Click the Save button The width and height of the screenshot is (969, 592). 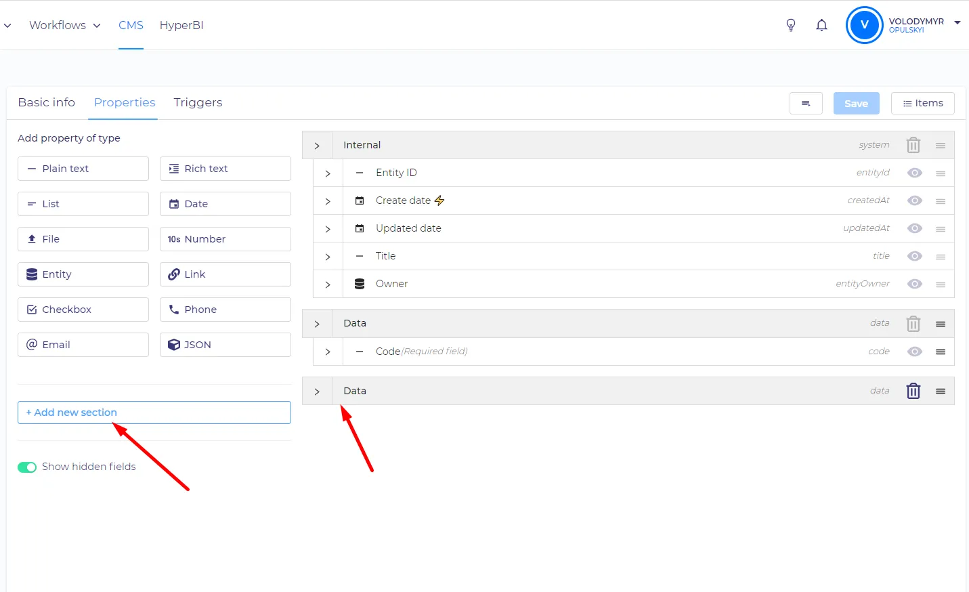[x=856, y=104]
